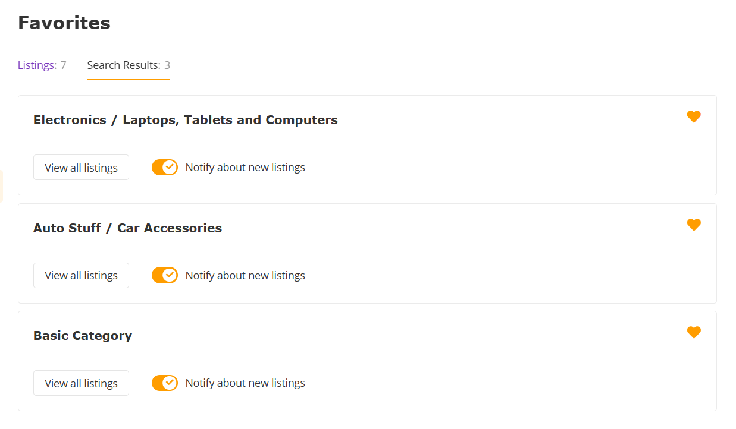Viewport: 736px width, 429px height.
Task: Click the Favorites page heading
Action: [64, 23]
